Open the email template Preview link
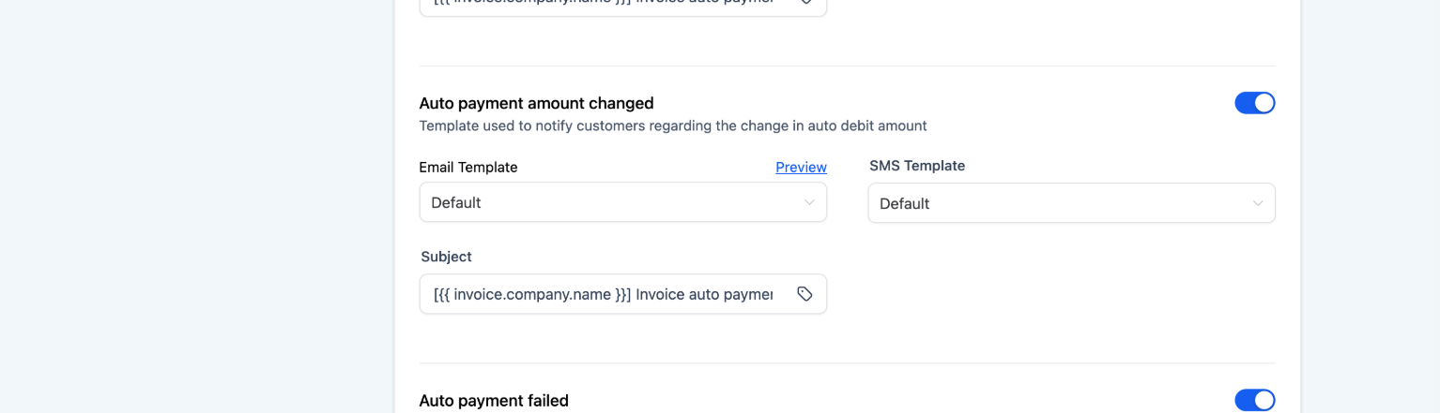Viewport: 1440px width, 413px height. [x=801, y=167]
